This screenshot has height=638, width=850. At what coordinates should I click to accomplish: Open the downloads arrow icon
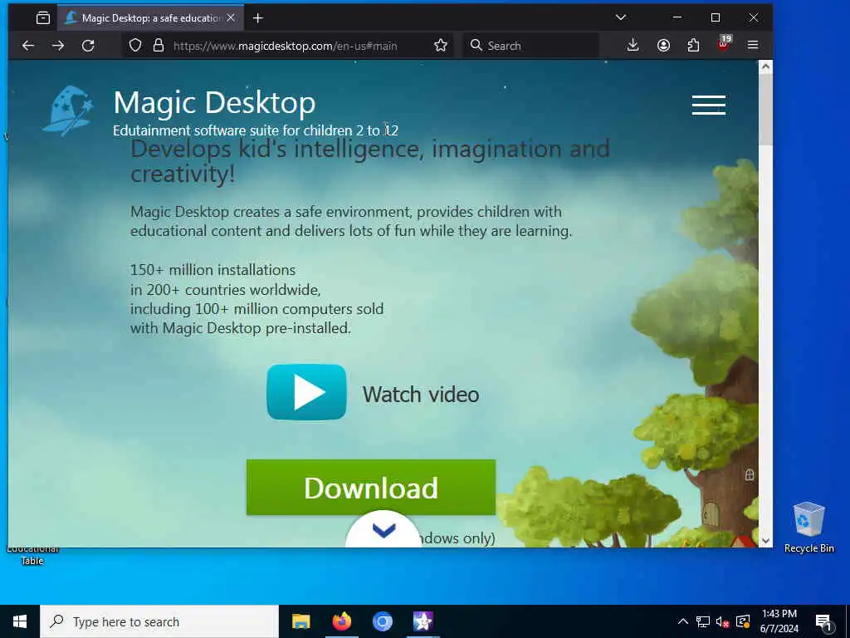tap(633, 45)
